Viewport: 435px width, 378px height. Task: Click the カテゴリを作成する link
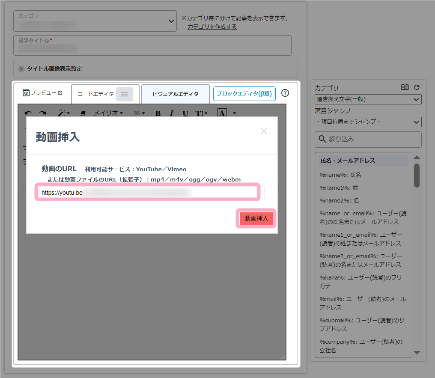tap(212, 27)
